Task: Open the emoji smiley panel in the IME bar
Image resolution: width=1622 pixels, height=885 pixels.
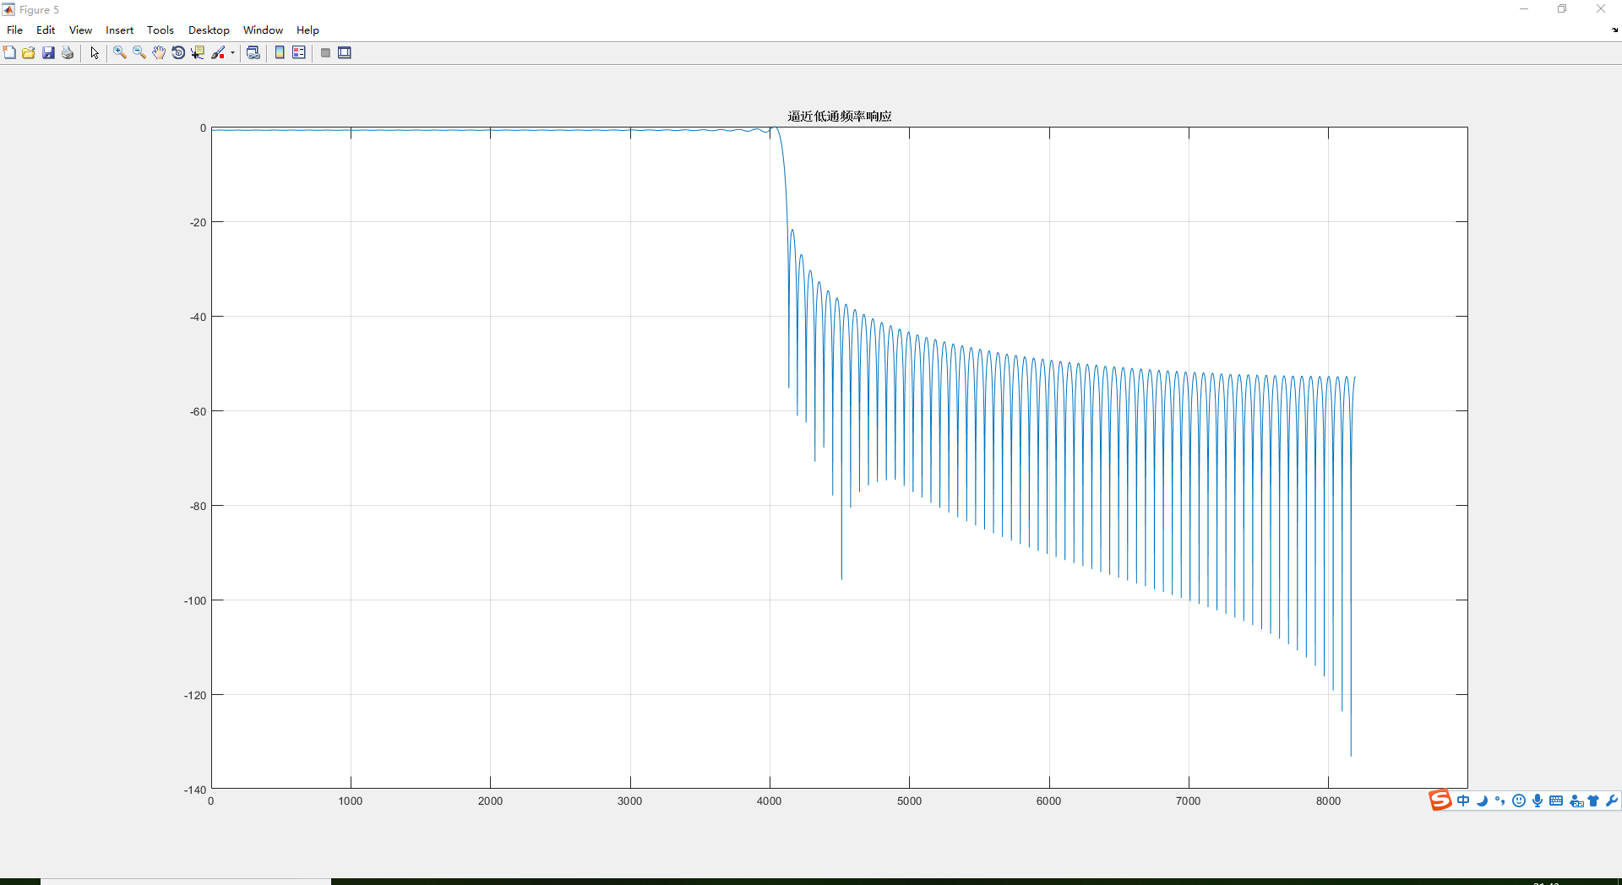Action: [x=1519, y=801]
